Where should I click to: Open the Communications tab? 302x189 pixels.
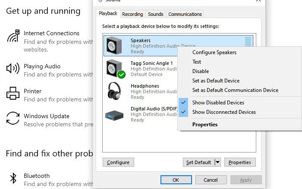[185, 14]
